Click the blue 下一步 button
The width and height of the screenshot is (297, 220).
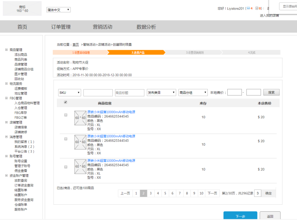tap(240, 216)
